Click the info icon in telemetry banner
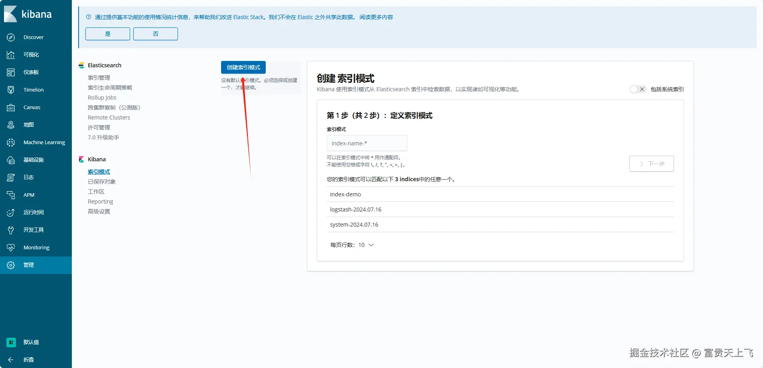 (89, 17)
